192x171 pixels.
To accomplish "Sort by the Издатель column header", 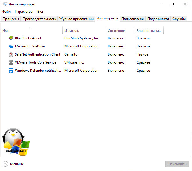I will (84, 30).
